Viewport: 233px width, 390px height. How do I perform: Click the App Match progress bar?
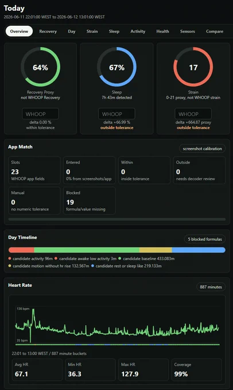tap(117, 219)
